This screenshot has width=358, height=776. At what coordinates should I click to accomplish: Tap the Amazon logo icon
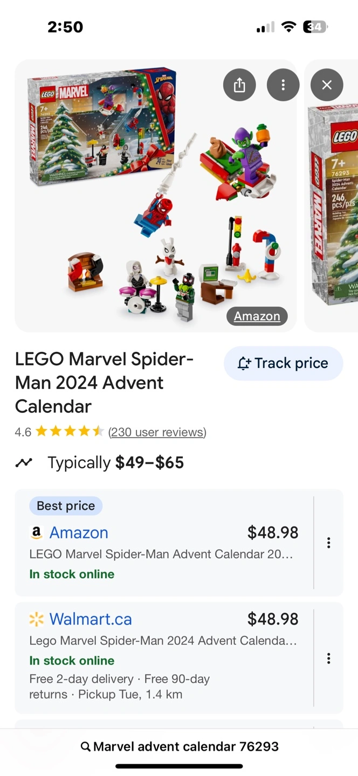click(36, 533)
